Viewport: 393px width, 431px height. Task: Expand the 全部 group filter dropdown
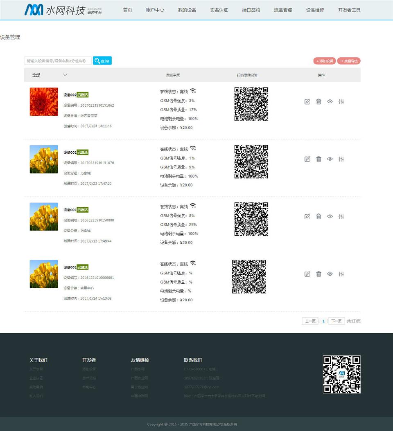(x=65, y=75)
